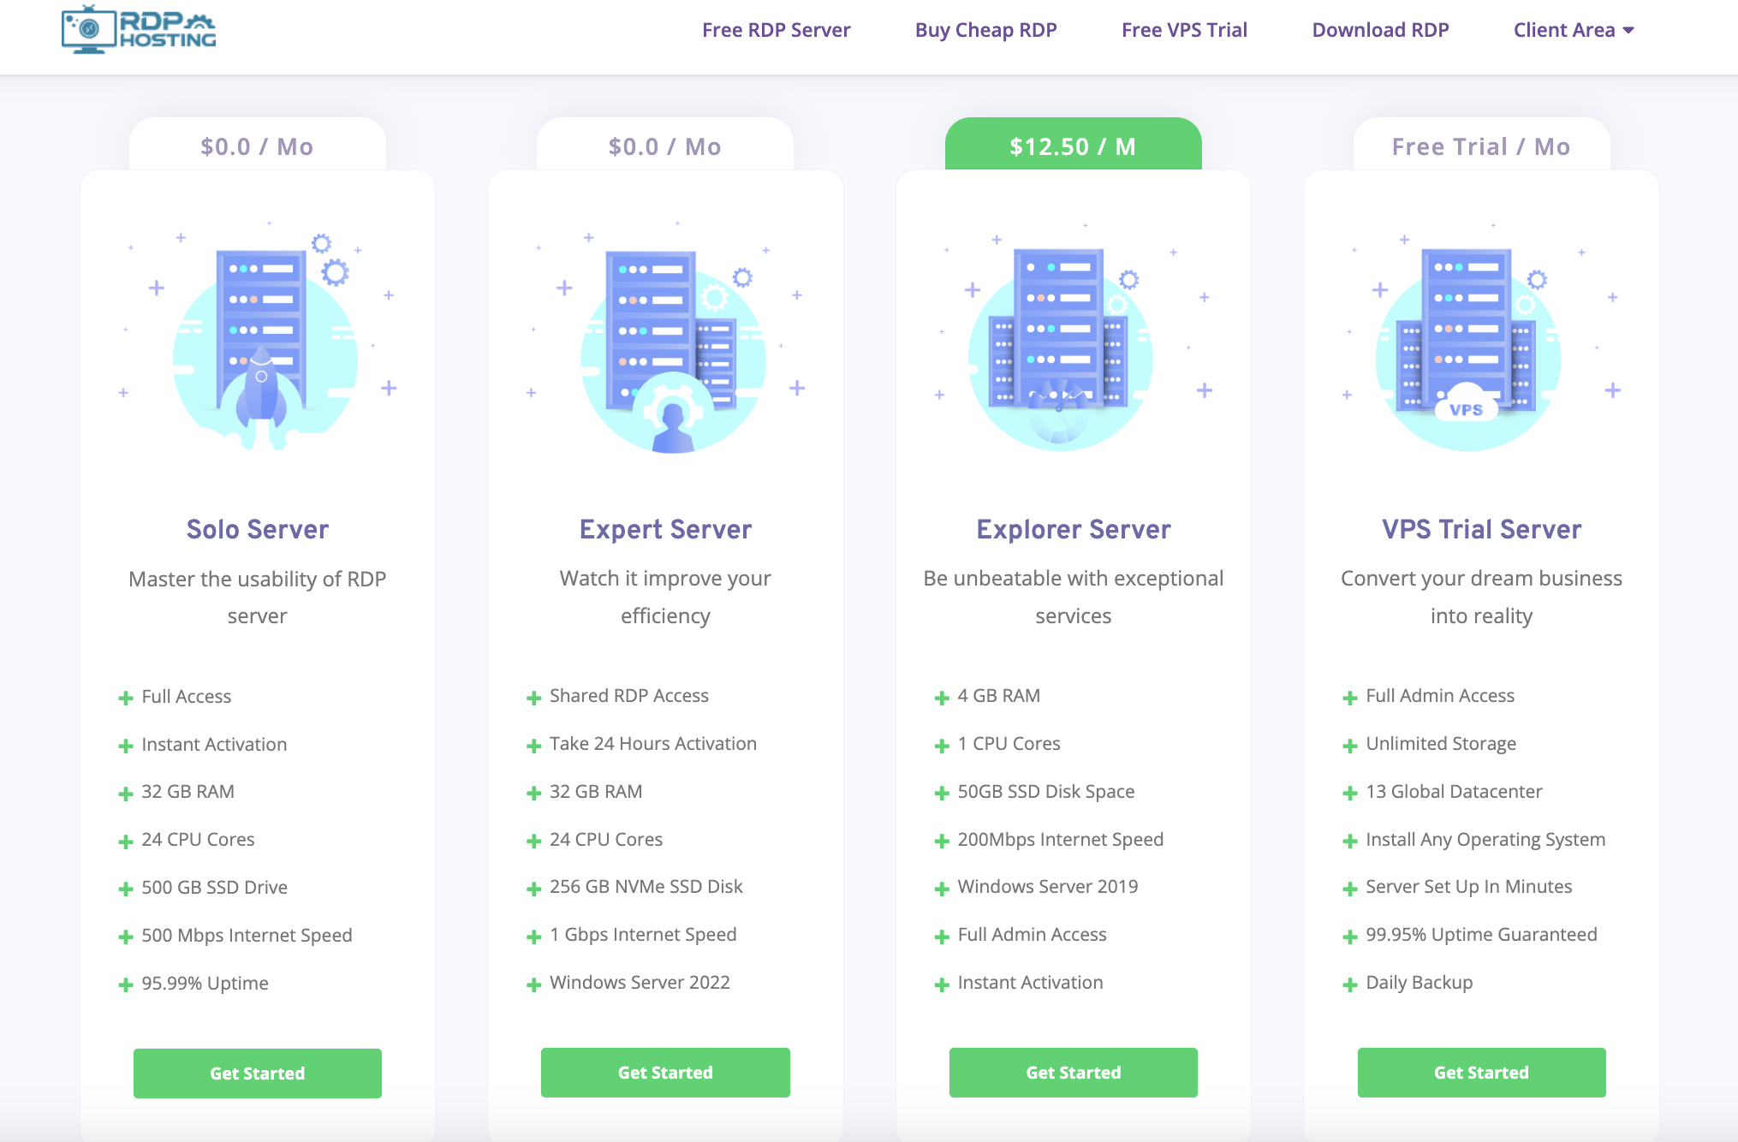Select the Free RDP Server tab
Screen dimensions: 1738x1142
tap(778, 28)
